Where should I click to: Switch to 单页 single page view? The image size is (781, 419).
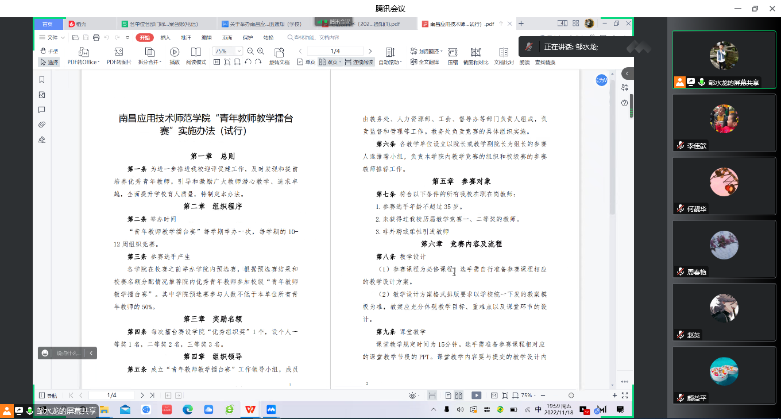pyautogui.click(x=306, y=62)
